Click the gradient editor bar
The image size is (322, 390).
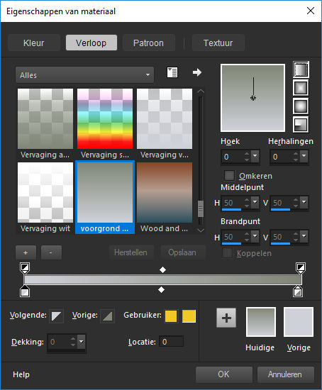click(162, 280)
